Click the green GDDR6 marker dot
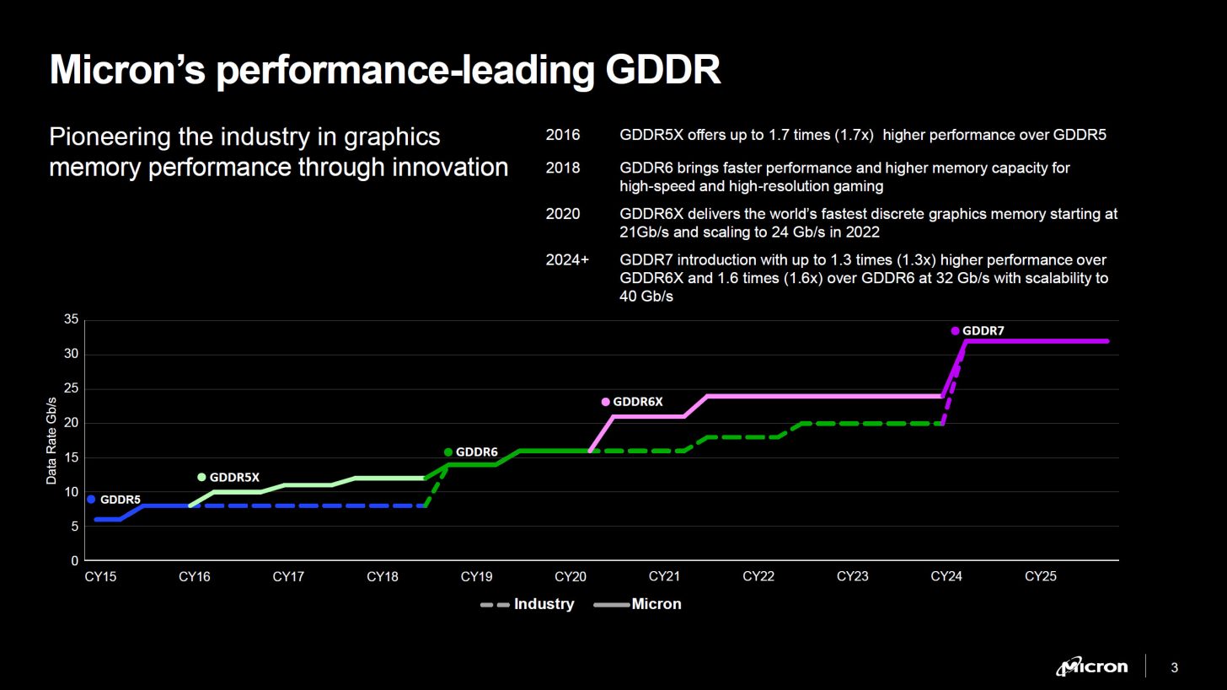Image resolution: width=1227 pixels, height=690 pixels. click(448, 452)
